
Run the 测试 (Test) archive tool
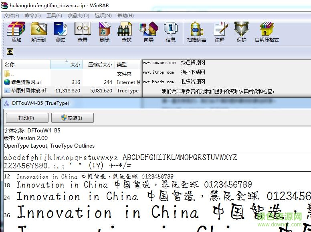point(61,32)
